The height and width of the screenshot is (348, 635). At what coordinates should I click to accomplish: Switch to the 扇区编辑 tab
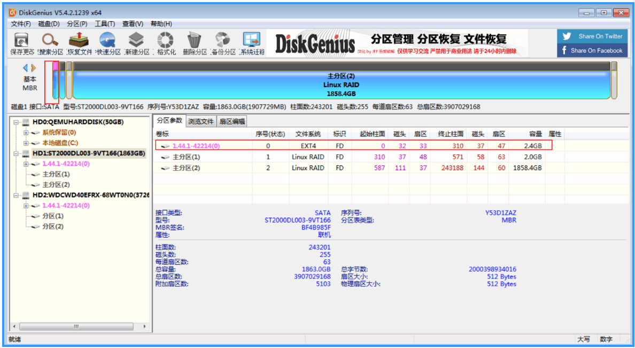tap(232, 121)
